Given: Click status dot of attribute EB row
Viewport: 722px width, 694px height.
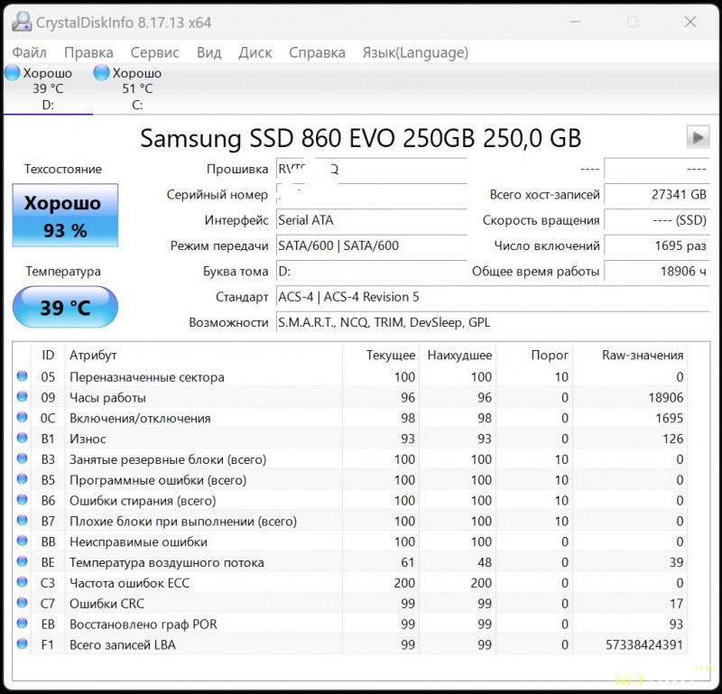Looking at the screenshot, I should pyautogui.click(x=22, y=623).
